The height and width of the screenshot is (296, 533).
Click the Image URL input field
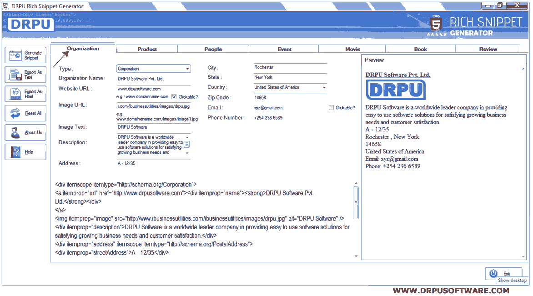pyautogui.click(x=153, y=106)
